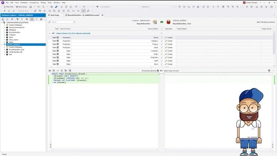This screenshot has width=277, height=156.
Task: Toggle the Only in Source group checkbox
Action: [x=161, y=33]
